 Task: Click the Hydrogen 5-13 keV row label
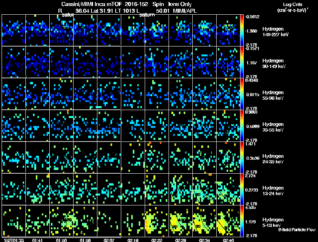click(x=273, y=223)
